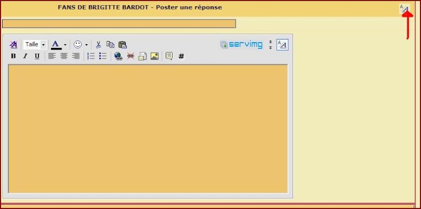Click the remove formatting icon
This screenshot has width=421, height=209.
(x=14, y=45)
